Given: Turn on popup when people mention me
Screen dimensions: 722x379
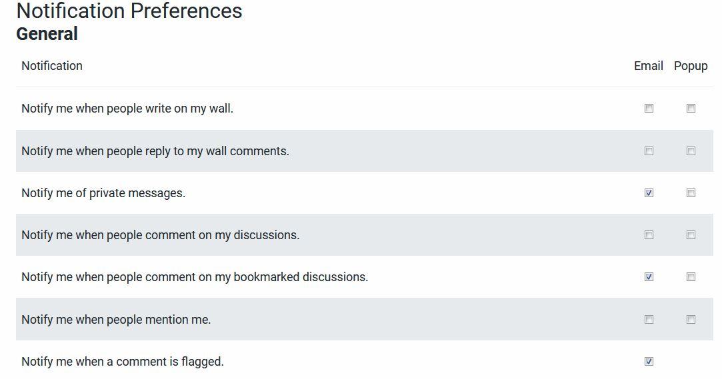Looking at the screenshot, I should tap(691, 320).
